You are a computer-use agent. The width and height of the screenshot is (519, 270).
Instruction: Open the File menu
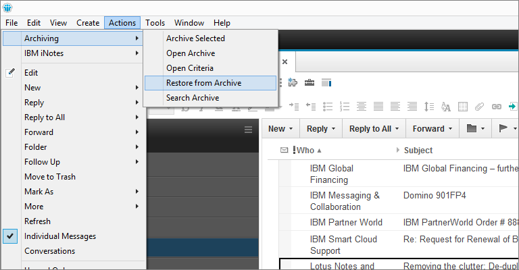(11, 23)
